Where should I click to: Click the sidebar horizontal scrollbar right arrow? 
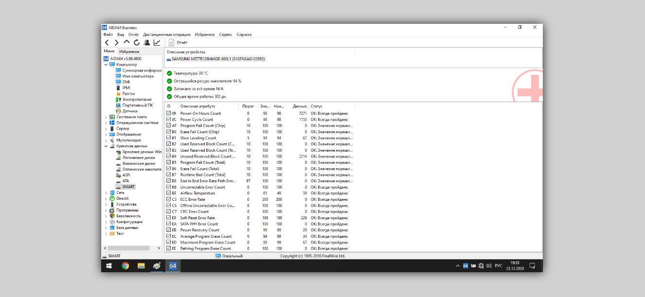[x=159, y=248]
